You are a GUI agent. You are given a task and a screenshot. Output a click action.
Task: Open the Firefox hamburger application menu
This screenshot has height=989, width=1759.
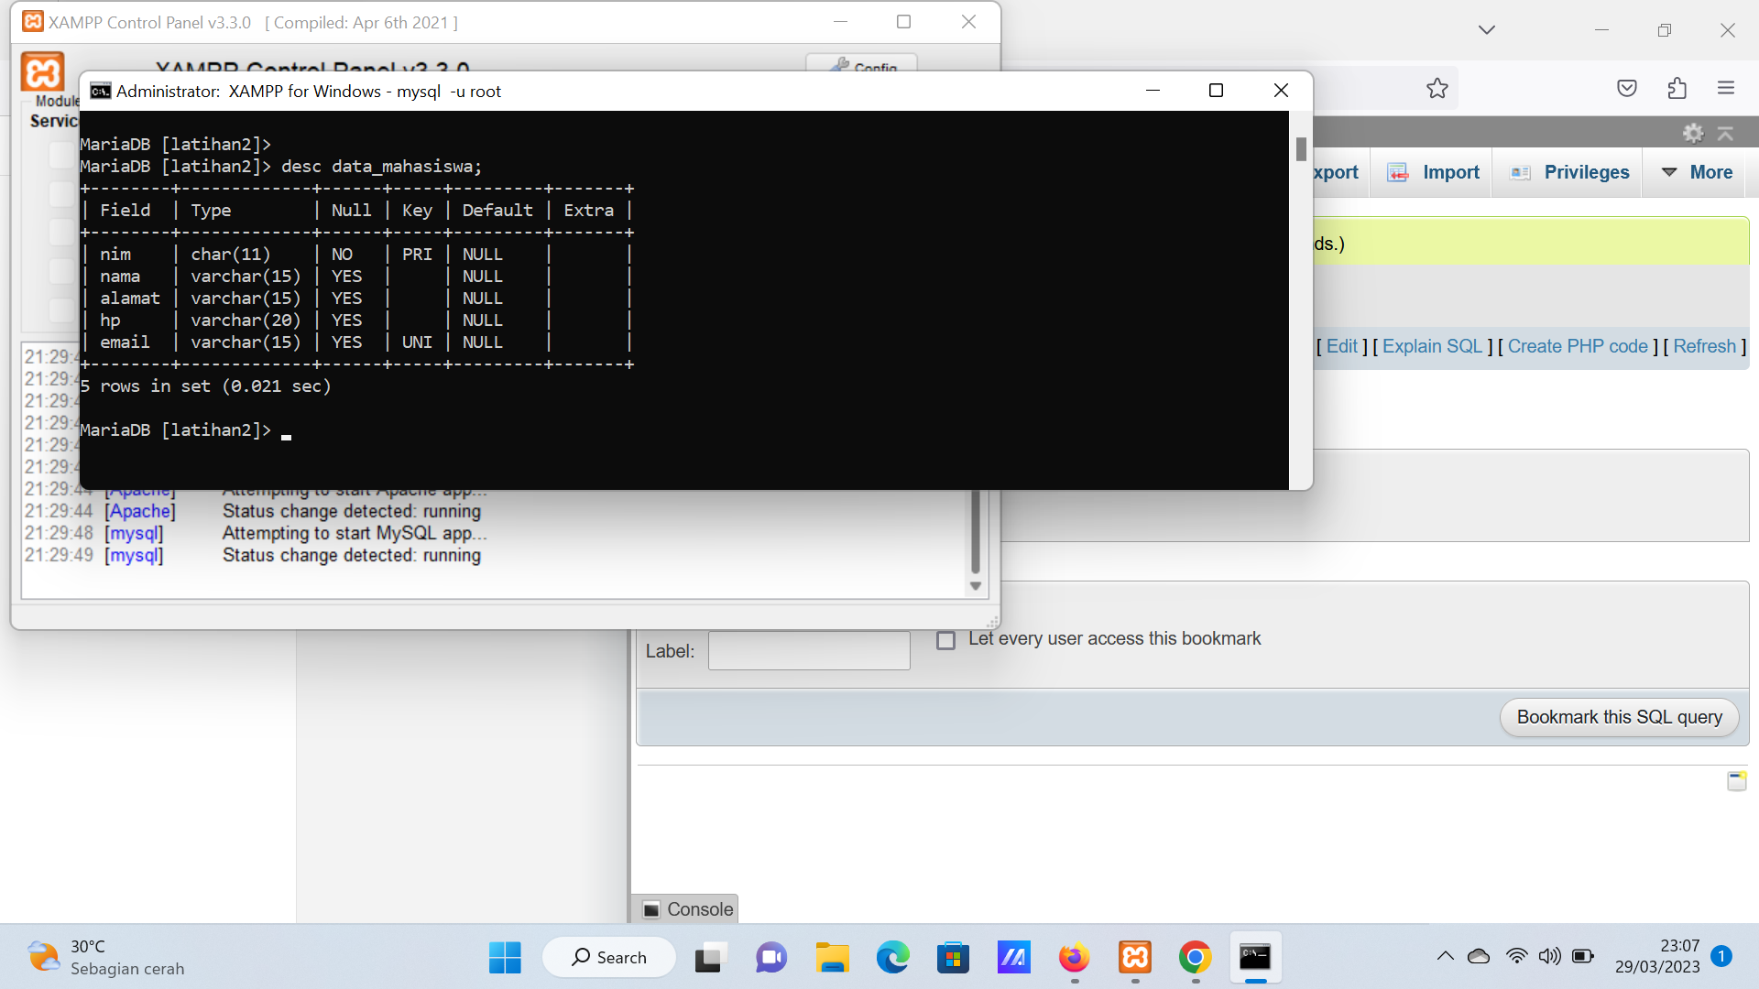[1727, 88]
